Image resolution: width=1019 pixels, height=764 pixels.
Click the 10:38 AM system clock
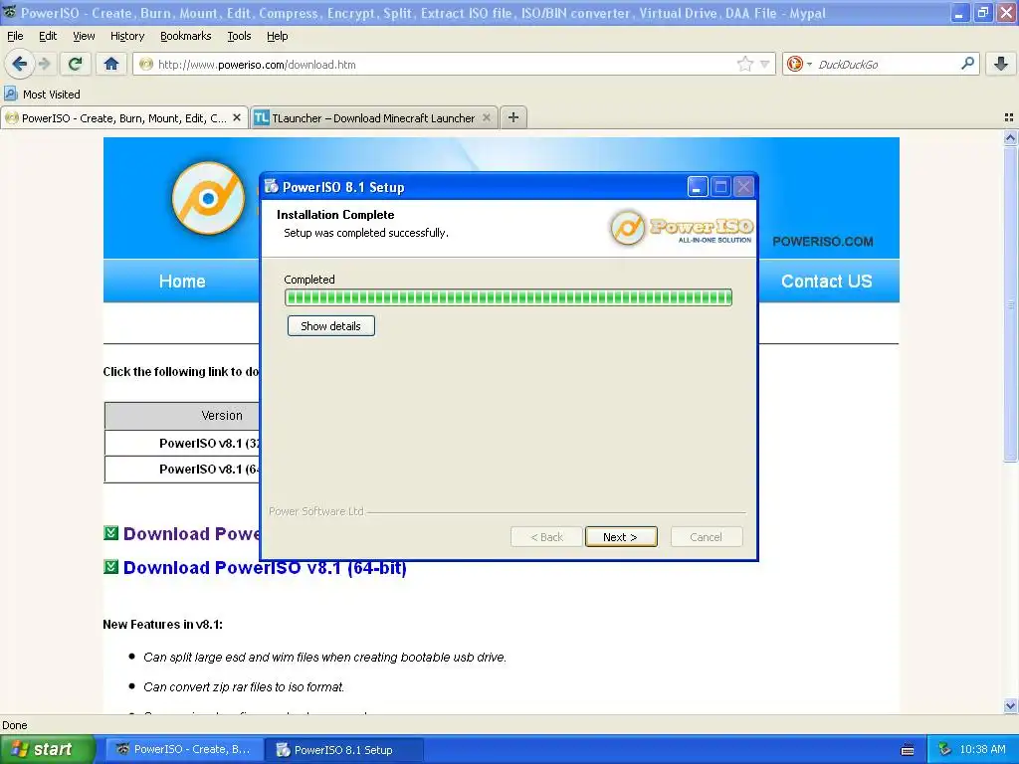982,749
